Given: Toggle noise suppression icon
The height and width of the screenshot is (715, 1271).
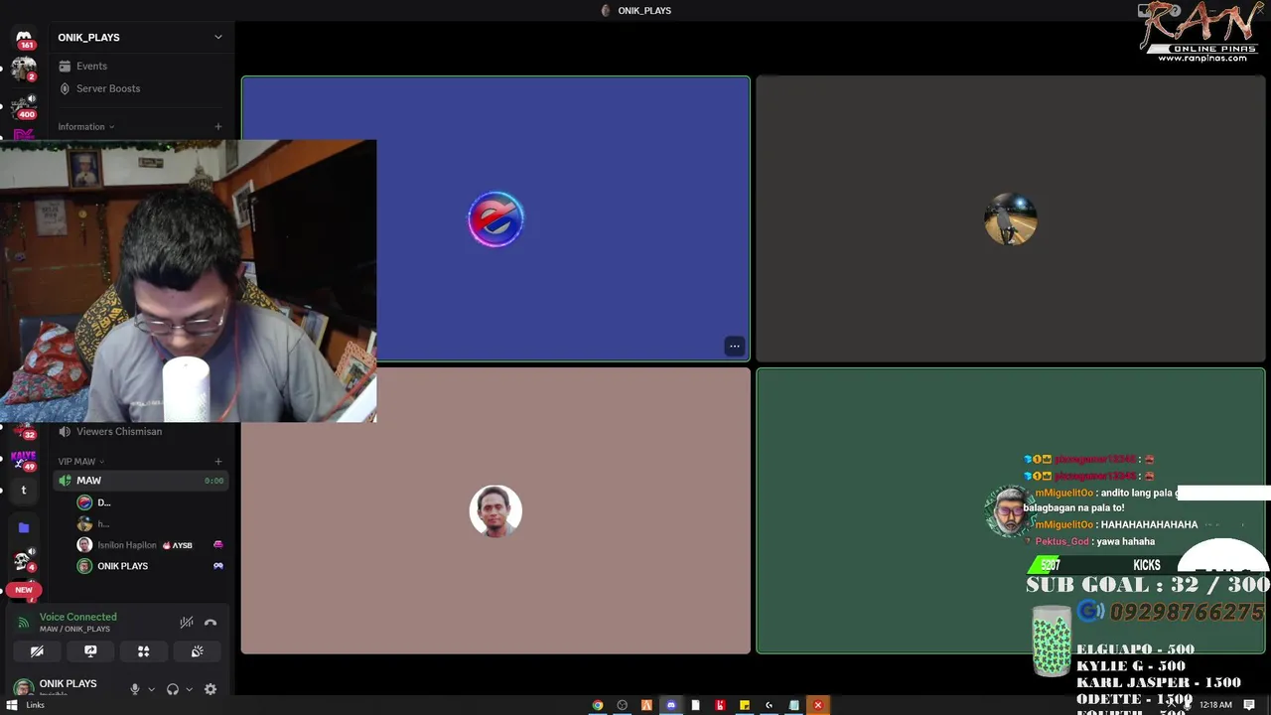Looking at the screenshot, I should (x=187, y=623).
